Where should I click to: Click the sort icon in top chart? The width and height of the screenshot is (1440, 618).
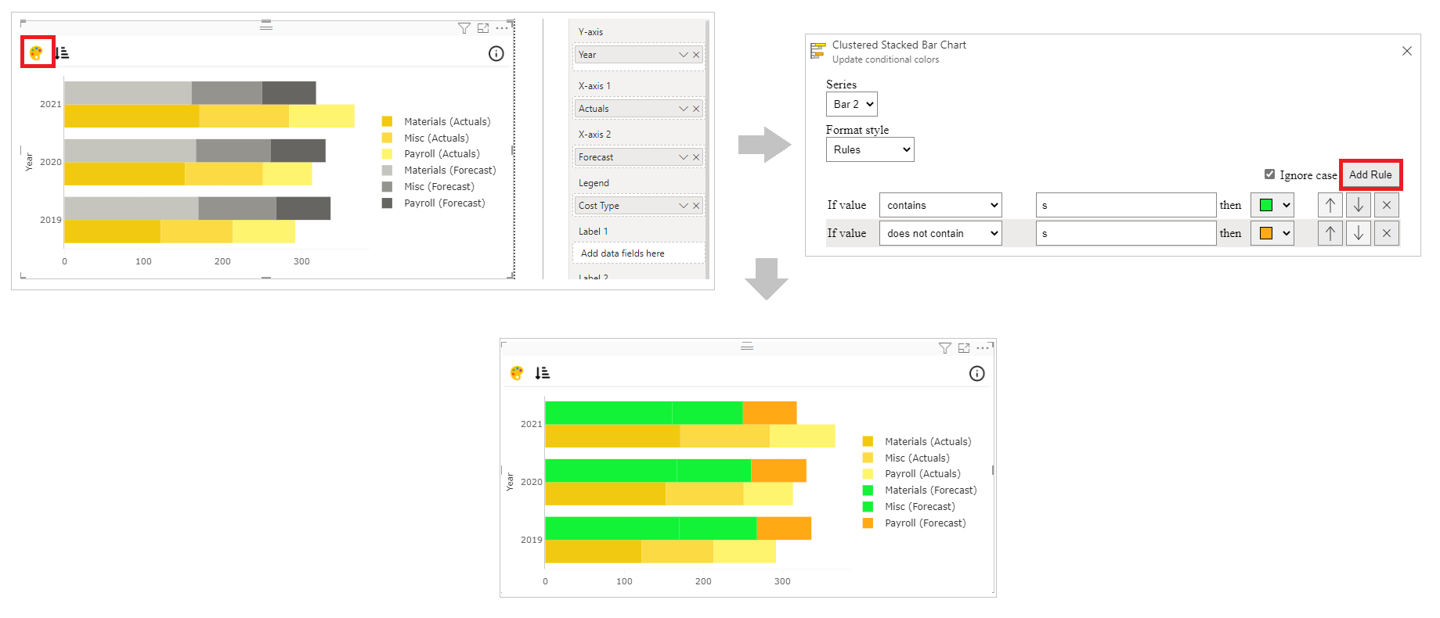click(x=63, y=53)
